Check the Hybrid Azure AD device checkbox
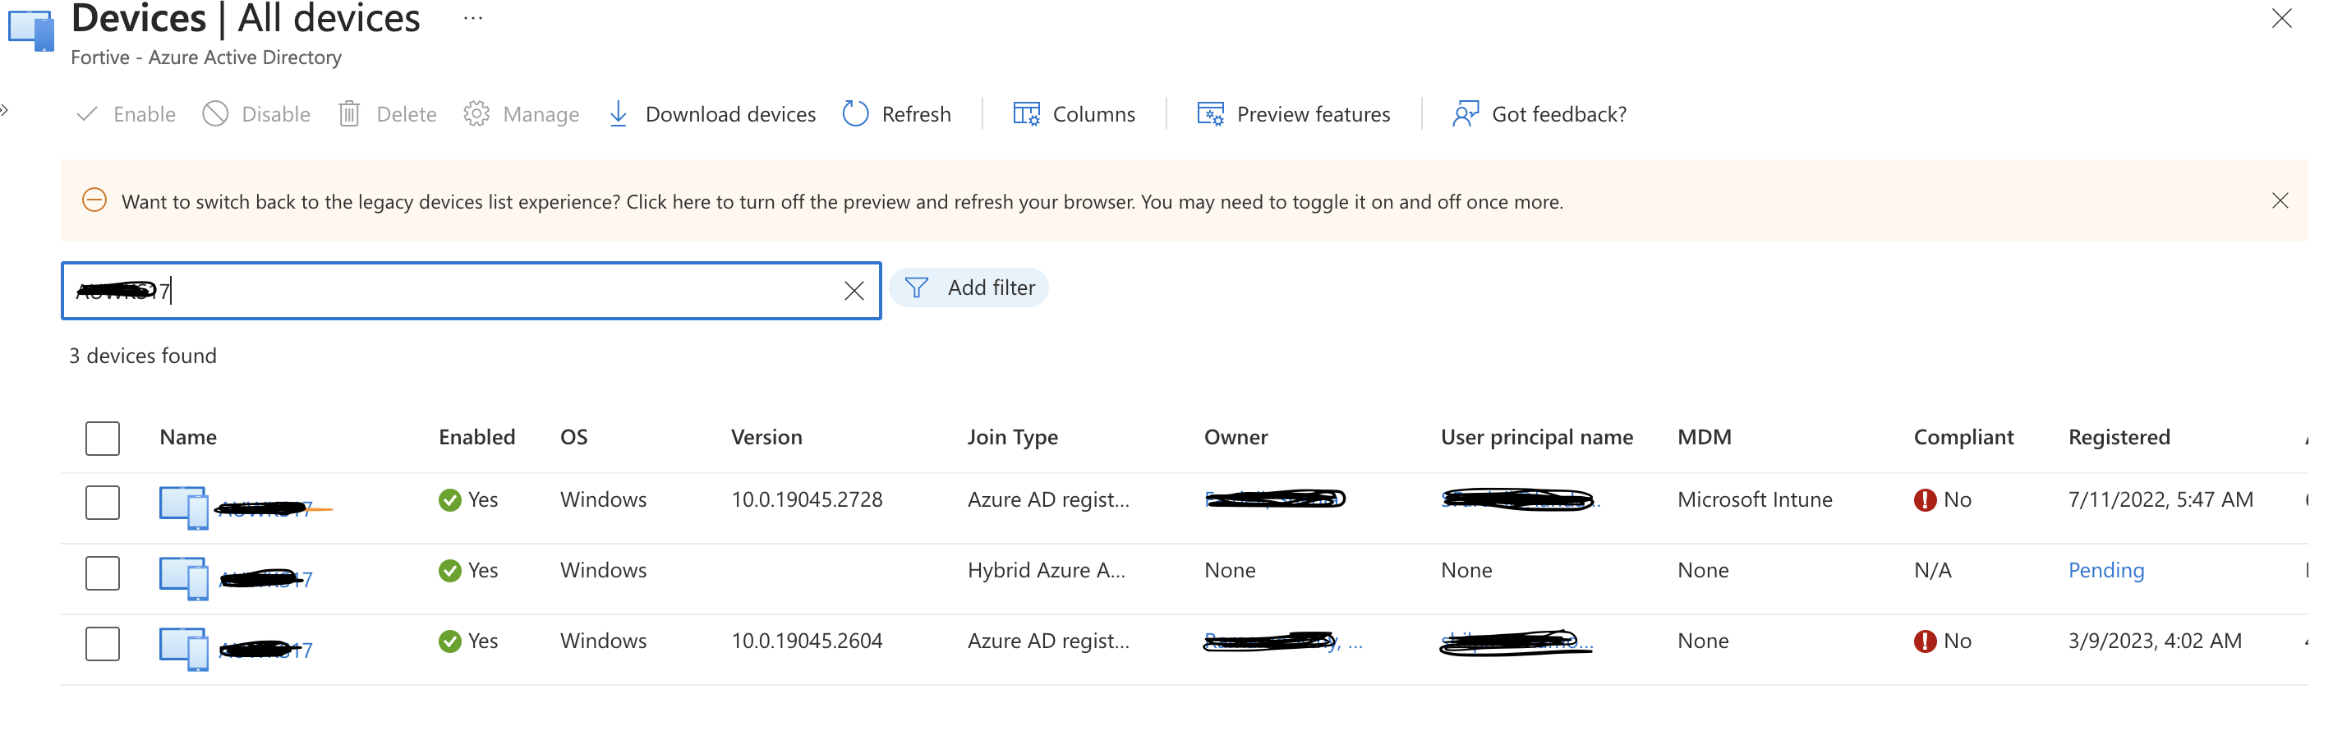This screenshot has height=731, width=2333. 103,572
